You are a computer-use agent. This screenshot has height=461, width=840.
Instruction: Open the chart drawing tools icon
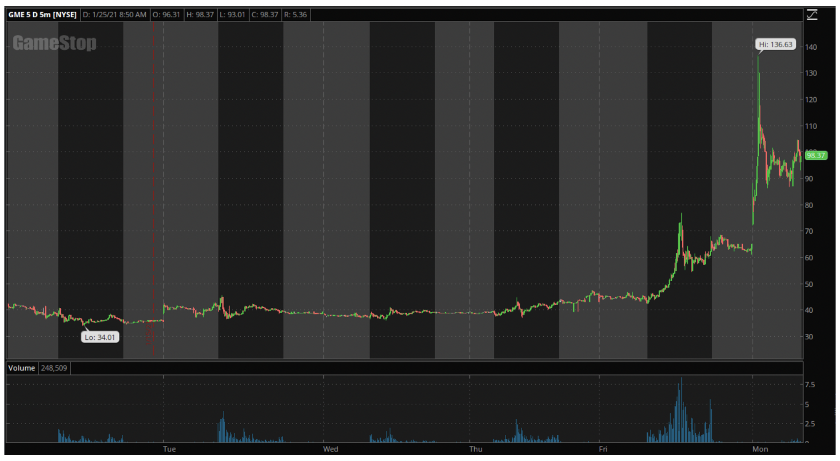(x=812, y=15)
